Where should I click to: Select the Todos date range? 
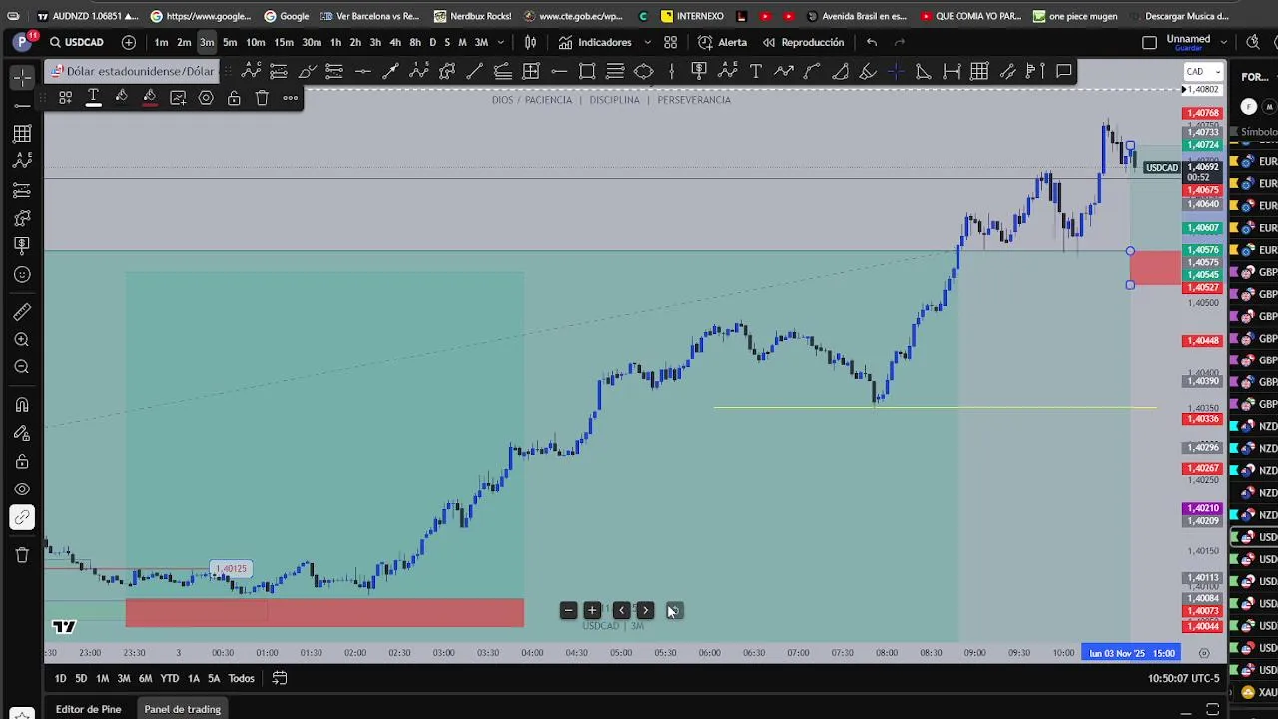click(x=241, y=678)
